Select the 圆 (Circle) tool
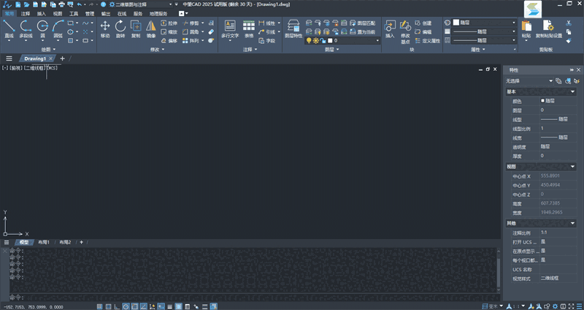The image size is (584, 310). click(x=42, y=29)
